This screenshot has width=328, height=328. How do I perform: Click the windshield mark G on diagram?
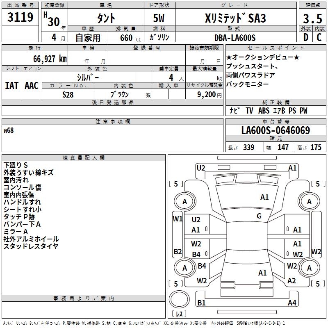(x=259, y=216)
